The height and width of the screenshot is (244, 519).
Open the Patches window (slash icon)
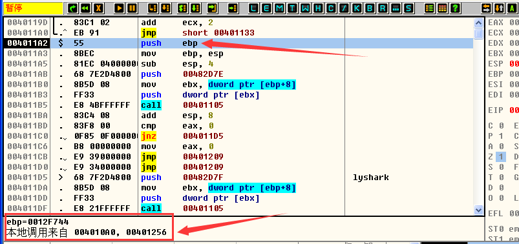point(344,8)
